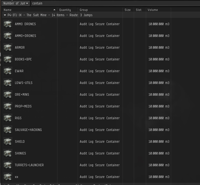The height and width of the screenshot is (185, 200).
Task: Sort by the Size column header
Action: tap(128, 10)
